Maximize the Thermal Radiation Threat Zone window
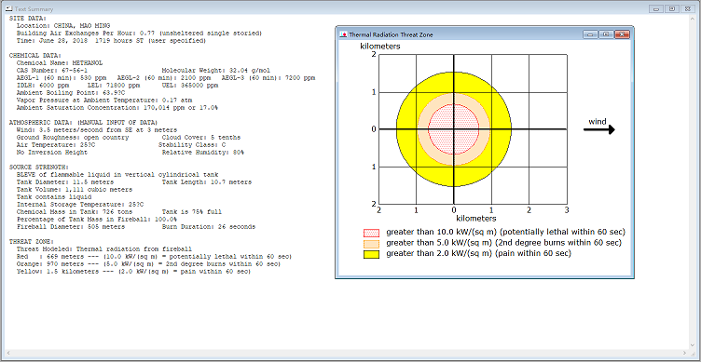This screenshot has height=362, width=701. [x=606, y=34]
